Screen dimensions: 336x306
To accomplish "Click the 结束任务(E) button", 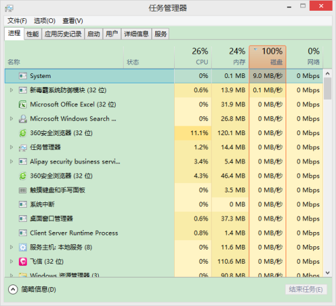I will coord(306,289).
